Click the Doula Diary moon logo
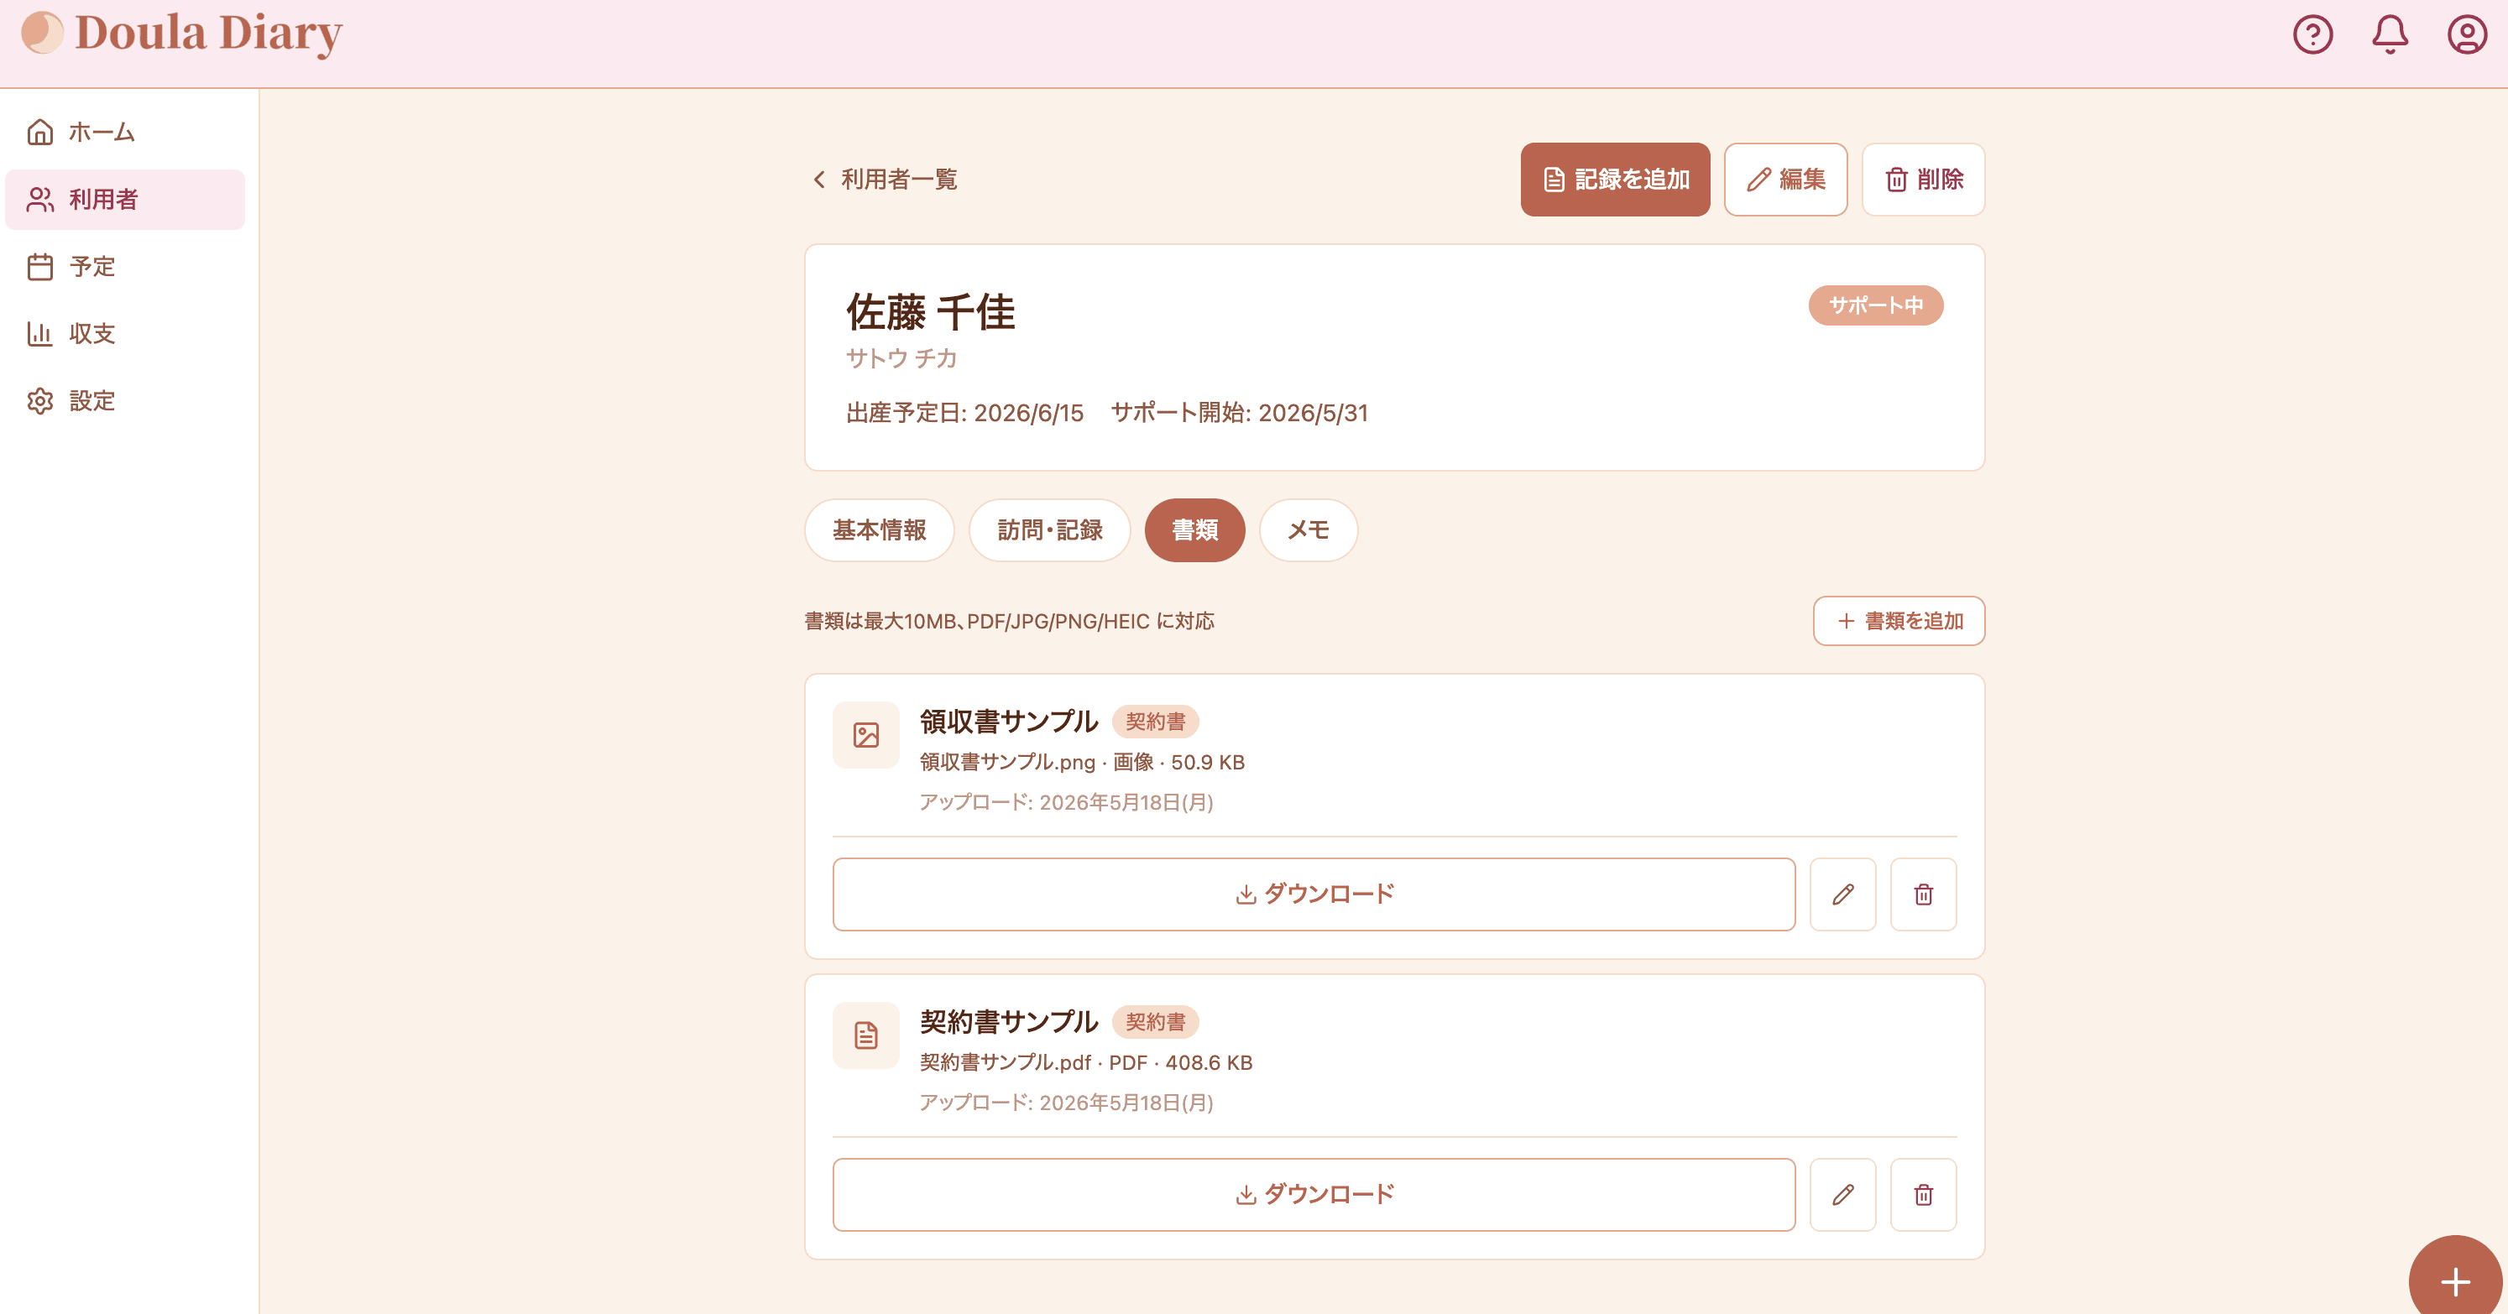This screenshot has width=2508, height=1314. click(42, 32)
